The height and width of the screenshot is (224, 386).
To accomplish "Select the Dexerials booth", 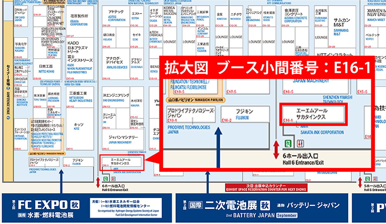I will (x=137, y=64).
